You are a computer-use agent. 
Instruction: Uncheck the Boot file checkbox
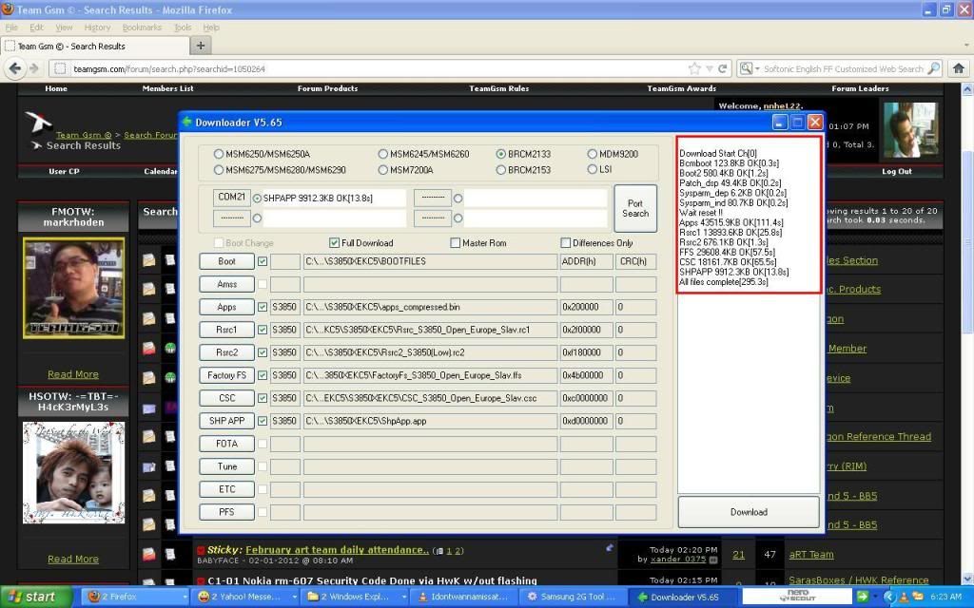[263, 262]
